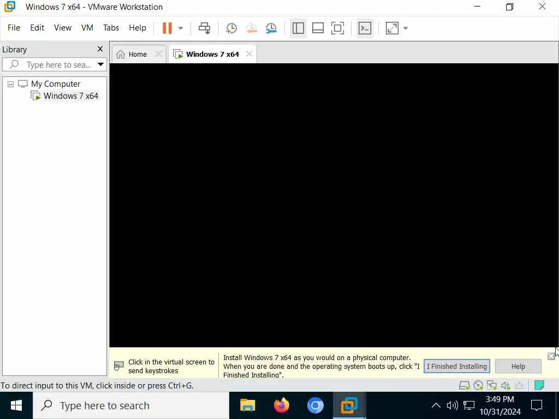559x419 pixels.
Task: Select the Windows 7 x64 tab
Action: (212, 54)
